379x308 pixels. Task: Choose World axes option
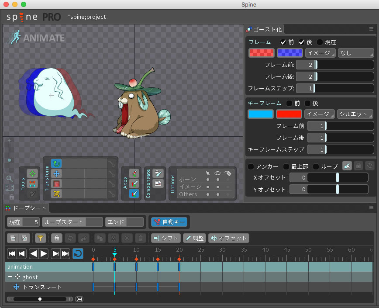(134, 194)
